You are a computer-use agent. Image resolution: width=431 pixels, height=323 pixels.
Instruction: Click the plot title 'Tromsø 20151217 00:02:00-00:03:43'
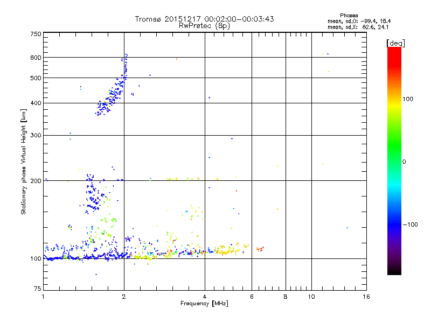pos(204,19)
